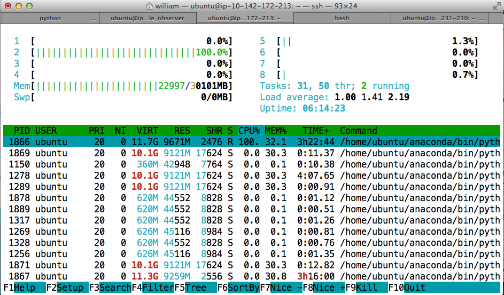Click the Uptime value 06:14:23
The image size is (504, 295).
pos(324,108)
